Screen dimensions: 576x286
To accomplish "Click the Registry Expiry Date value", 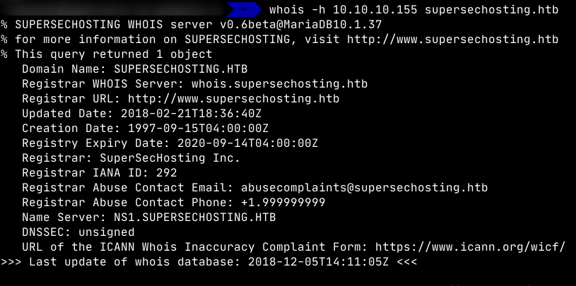I will [234, 143].
